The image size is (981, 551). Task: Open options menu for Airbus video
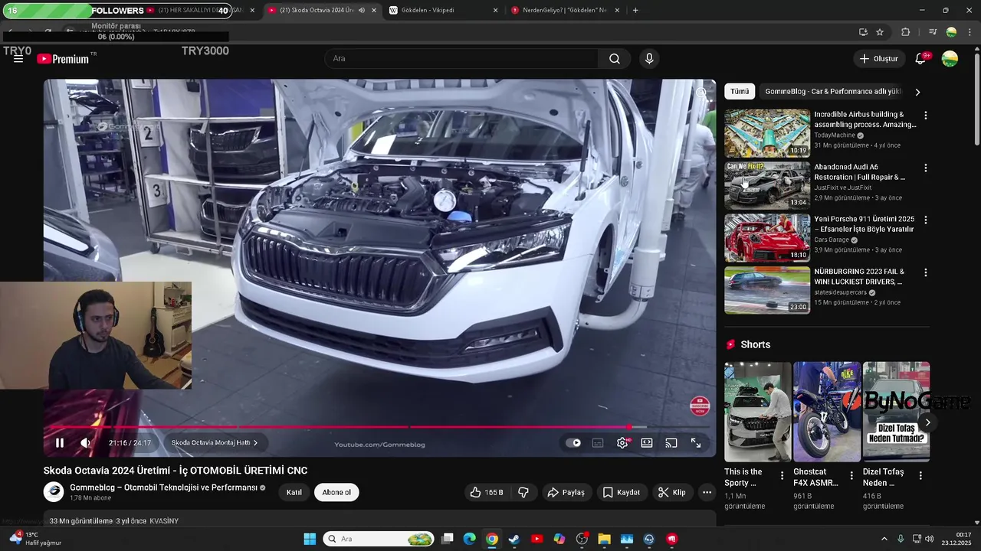(925, 116)
